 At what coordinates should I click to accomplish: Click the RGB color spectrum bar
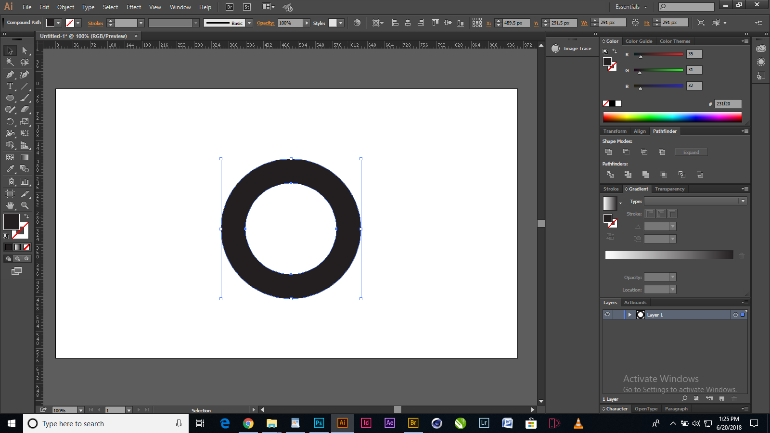point(672,117)
